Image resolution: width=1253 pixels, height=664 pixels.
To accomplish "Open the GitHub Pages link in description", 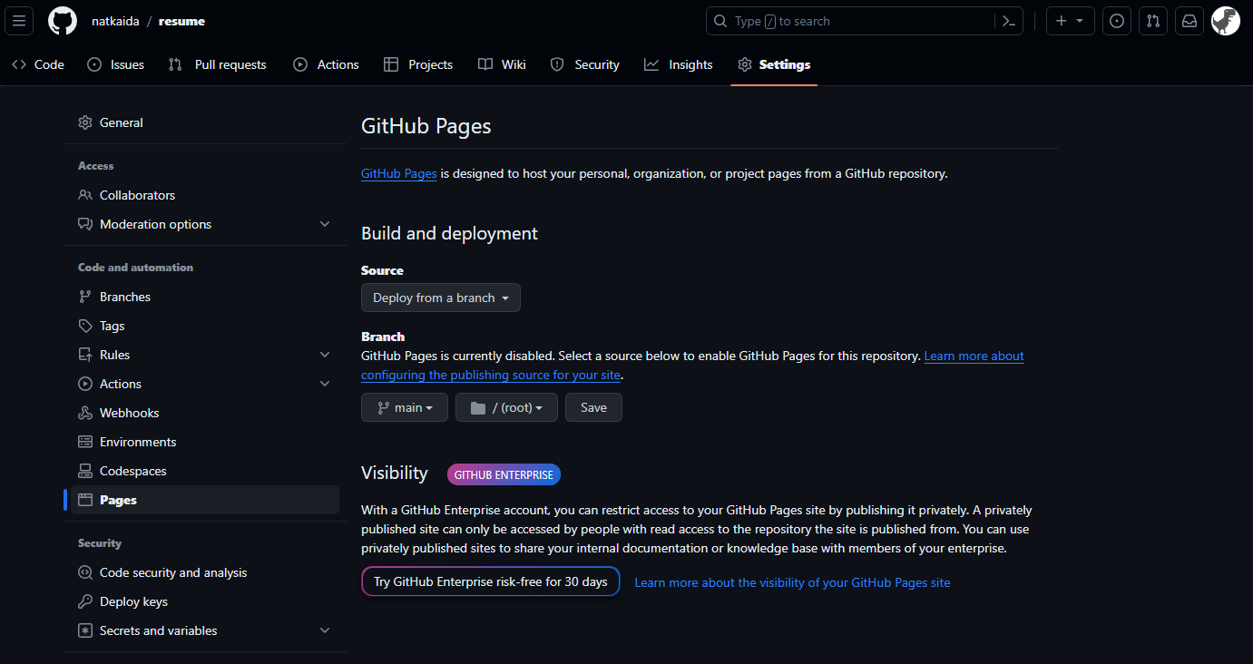I will pyautogui.click(x=399, y=173).
